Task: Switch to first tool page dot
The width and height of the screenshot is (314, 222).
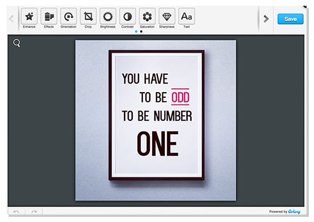Action: [136, 31]
